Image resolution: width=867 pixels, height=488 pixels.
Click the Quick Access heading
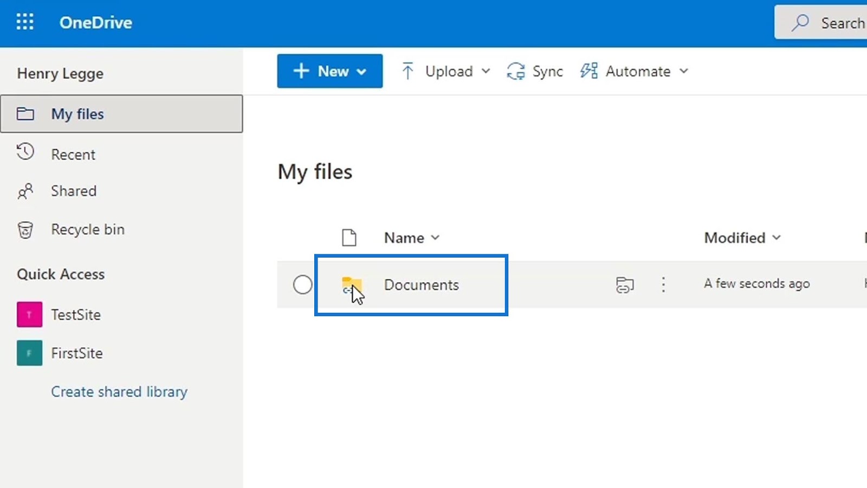click(61, 274)
